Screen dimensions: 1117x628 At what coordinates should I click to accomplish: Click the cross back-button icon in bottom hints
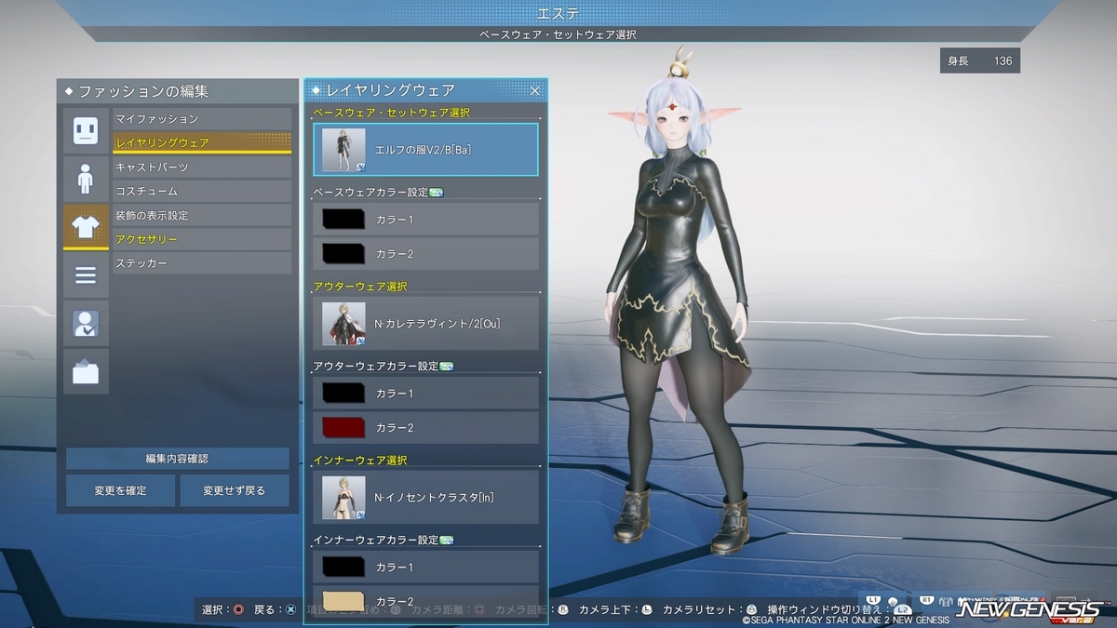pyautogui.click(x=290, y=610)
